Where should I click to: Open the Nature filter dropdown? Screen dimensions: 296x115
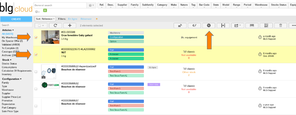point(184,6)
